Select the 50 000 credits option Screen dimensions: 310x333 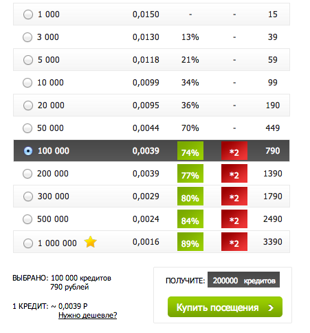click(x=27, y=128)
